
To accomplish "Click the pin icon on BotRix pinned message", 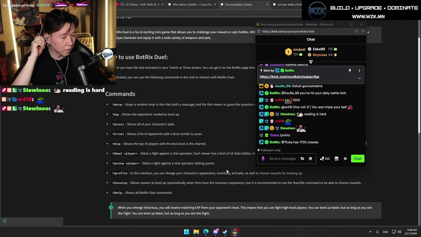I will [x=350, y=70].
